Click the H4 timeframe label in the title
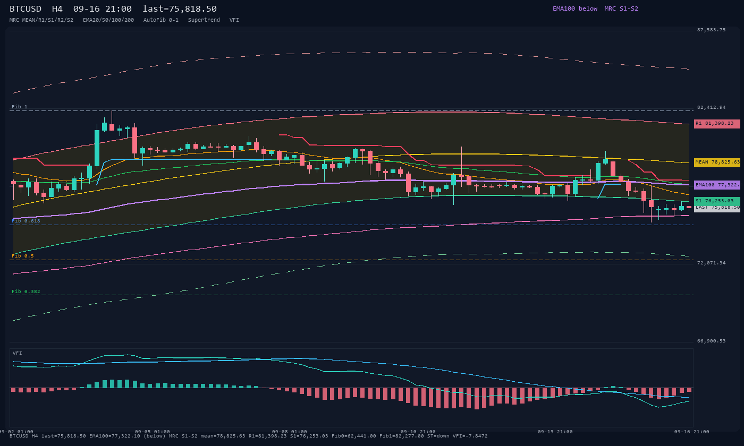The image size is (744, 446). (x=57, y=8)
